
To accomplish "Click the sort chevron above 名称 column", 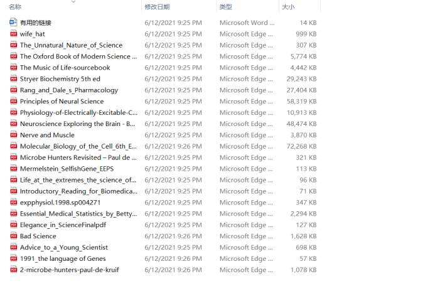I will (73, 2).
